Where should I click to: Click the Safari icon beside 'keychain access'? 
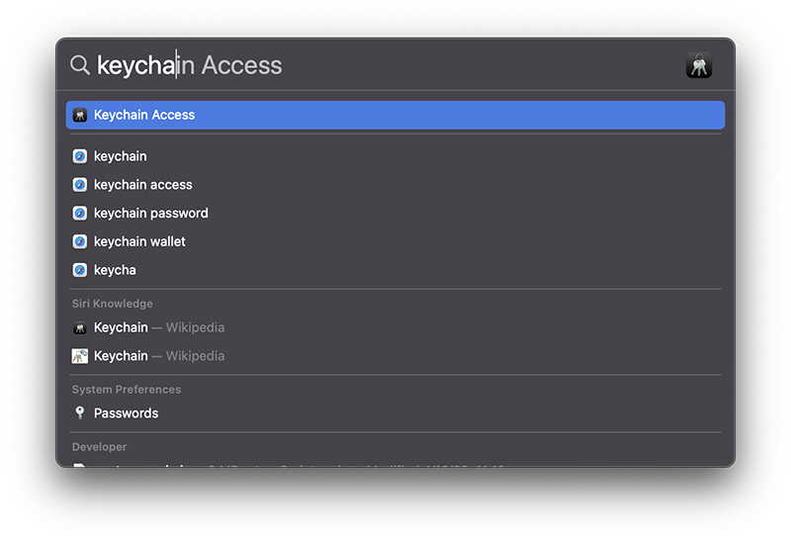click(80, 185)
